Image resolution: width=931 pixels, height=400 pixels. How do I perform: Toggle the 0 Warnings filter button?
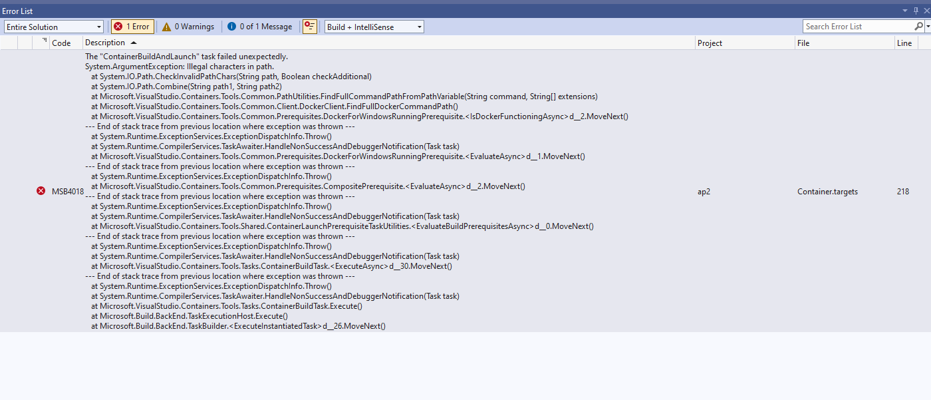tap(188, 27)
